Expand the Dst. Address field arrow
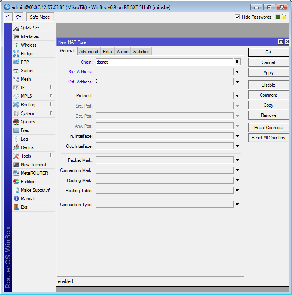 pos(238,82)
